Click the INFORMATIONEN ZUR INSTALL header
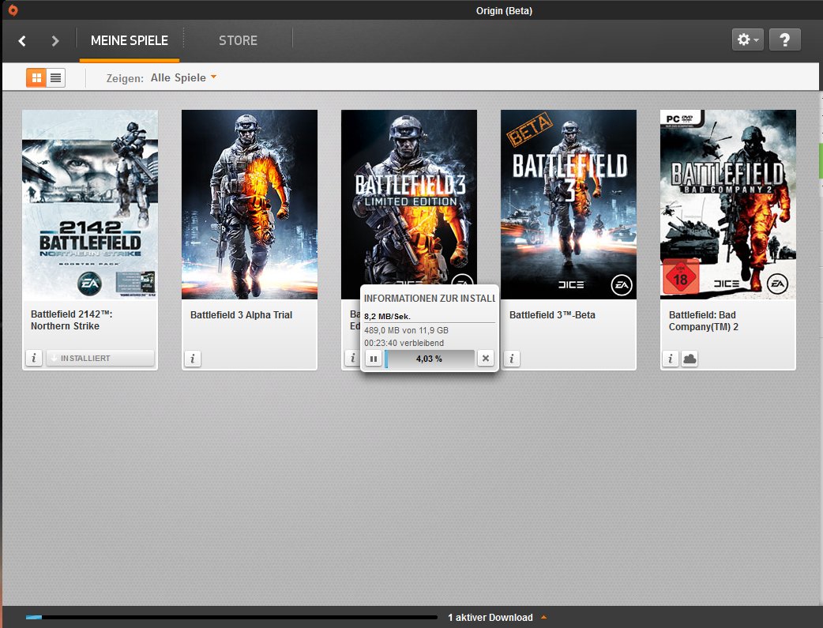823x628 pixels. (x=430, y=299)
